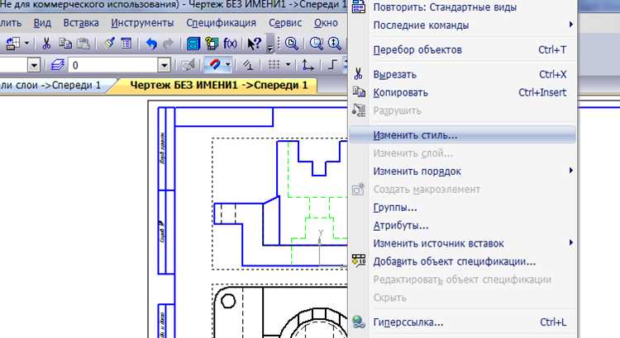Click the local coordinate system axes icon

[308, 65]
